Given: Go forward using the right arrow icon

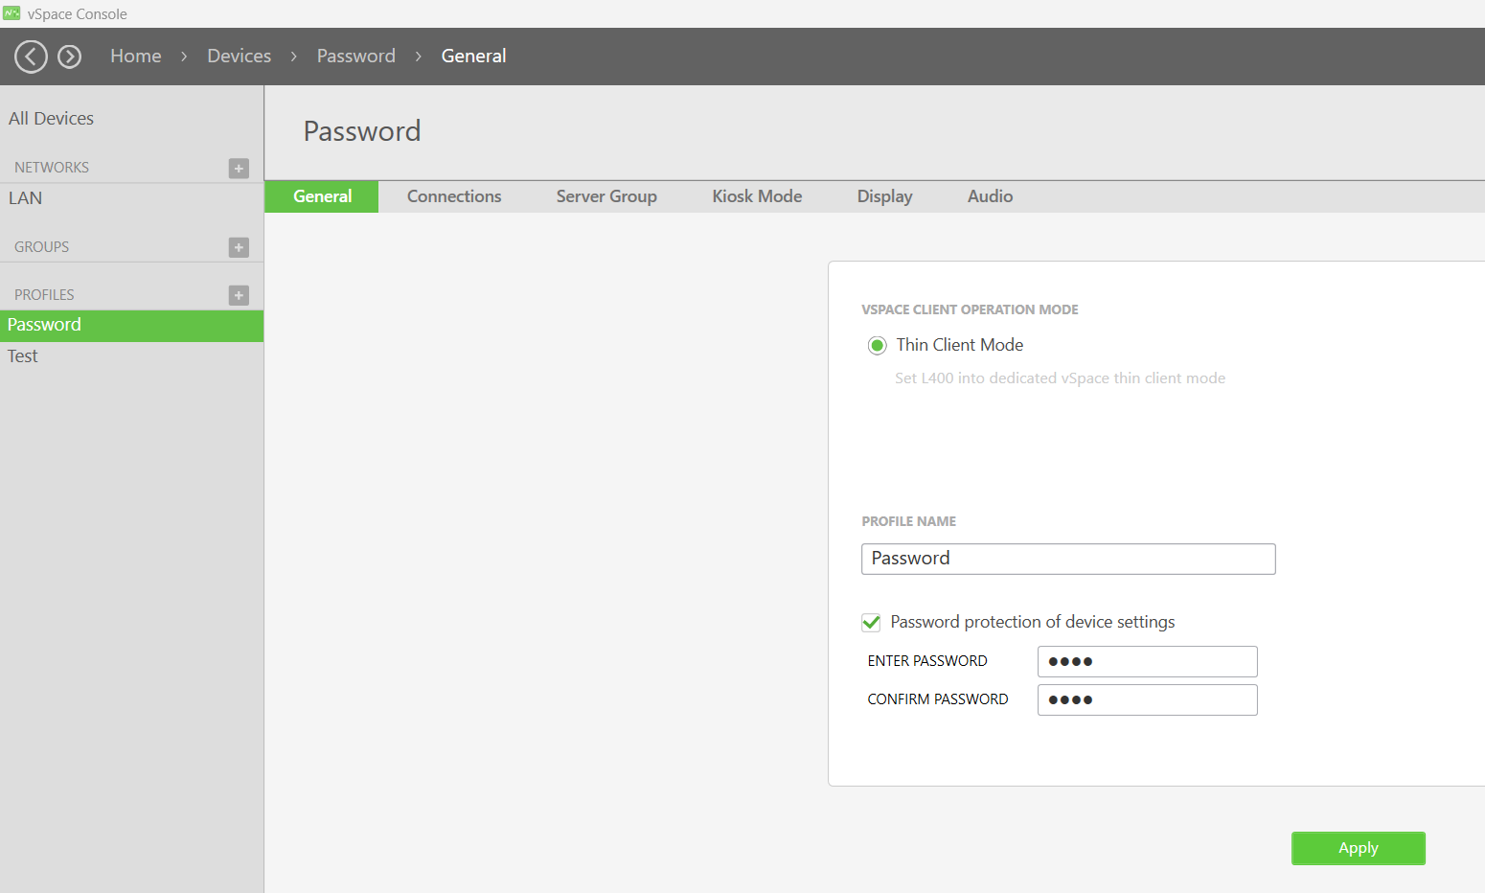Looking at the screenshot, I should pyautogui.click(x=69, y=57).
